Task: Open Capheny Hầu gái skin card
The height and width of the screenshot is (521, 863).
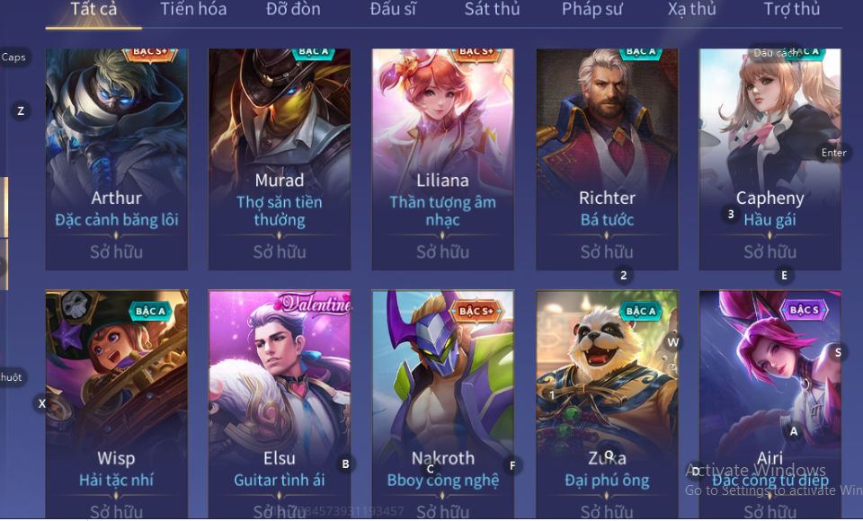Action: click(770, 159)
